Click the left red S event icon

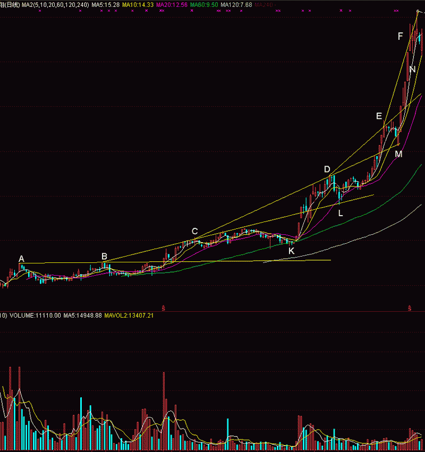[164, 308]
